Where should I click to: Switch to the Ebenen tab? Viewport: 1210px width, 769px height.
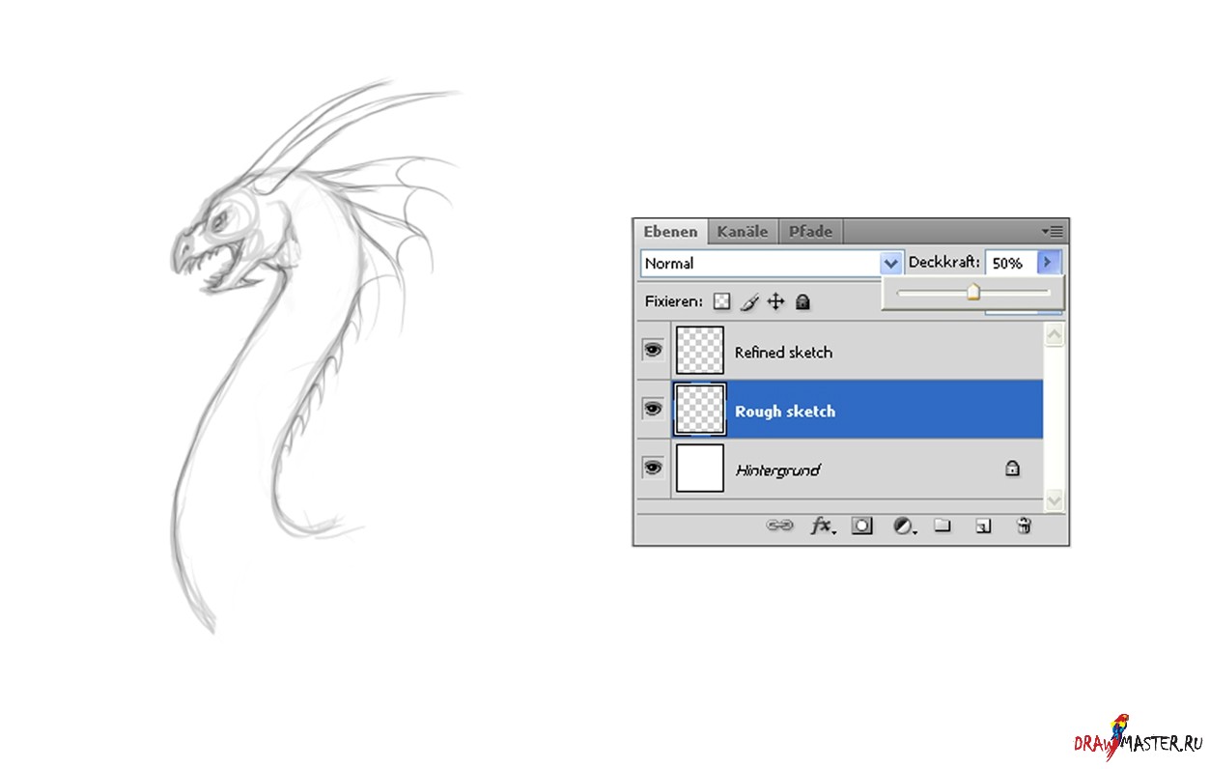click(x=671, y=232)
